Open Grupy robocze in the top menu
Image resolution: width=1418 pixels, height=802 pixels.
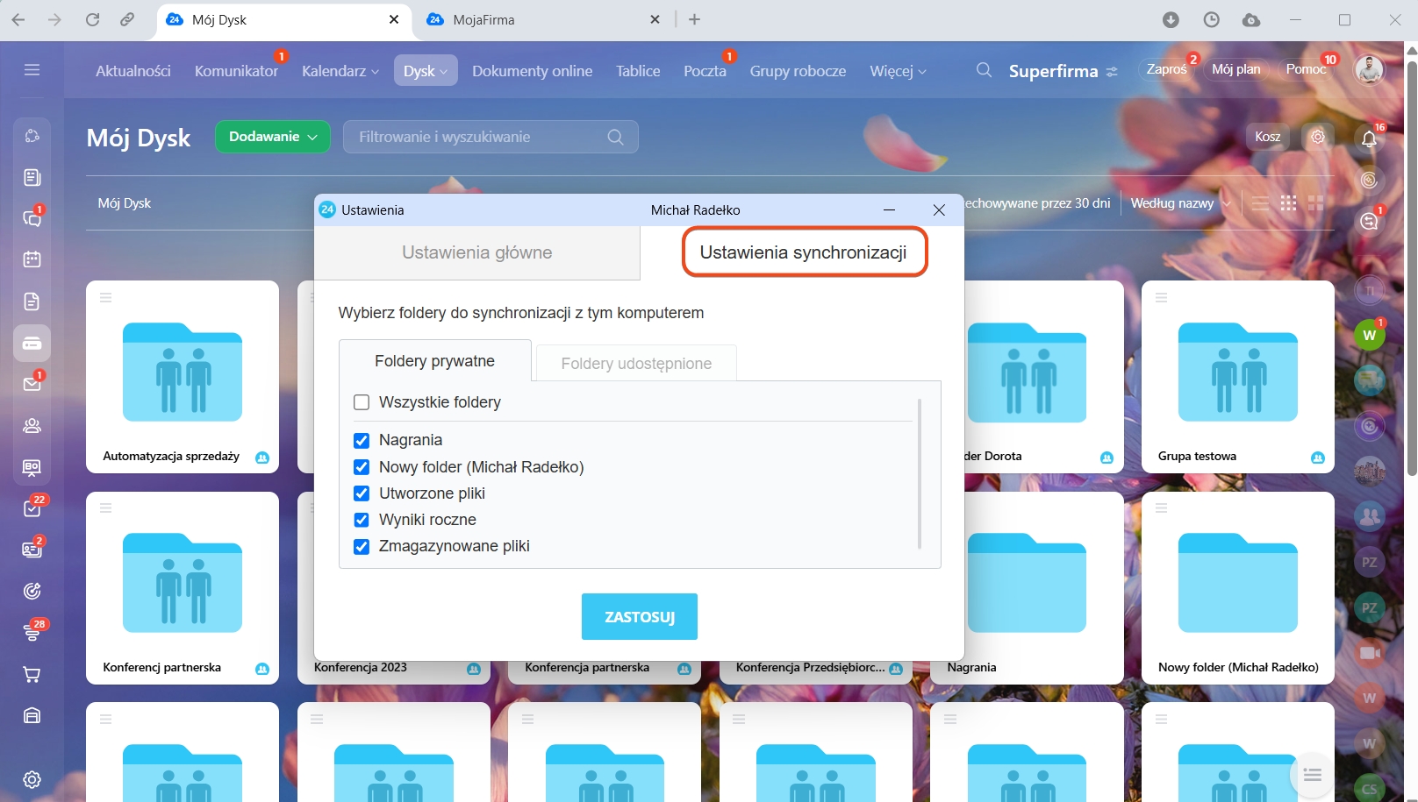(798, 71)
